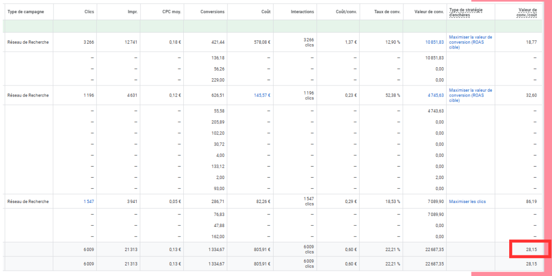552x276 pixels.
Task: Click the Type de campagne column header
Action: pyautogui.click(x=25, y=12)
